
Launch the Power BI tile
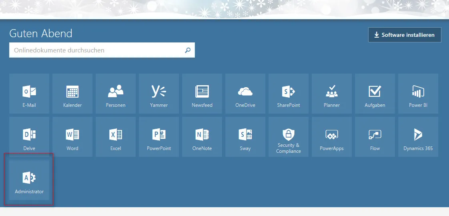pos(418,94)
